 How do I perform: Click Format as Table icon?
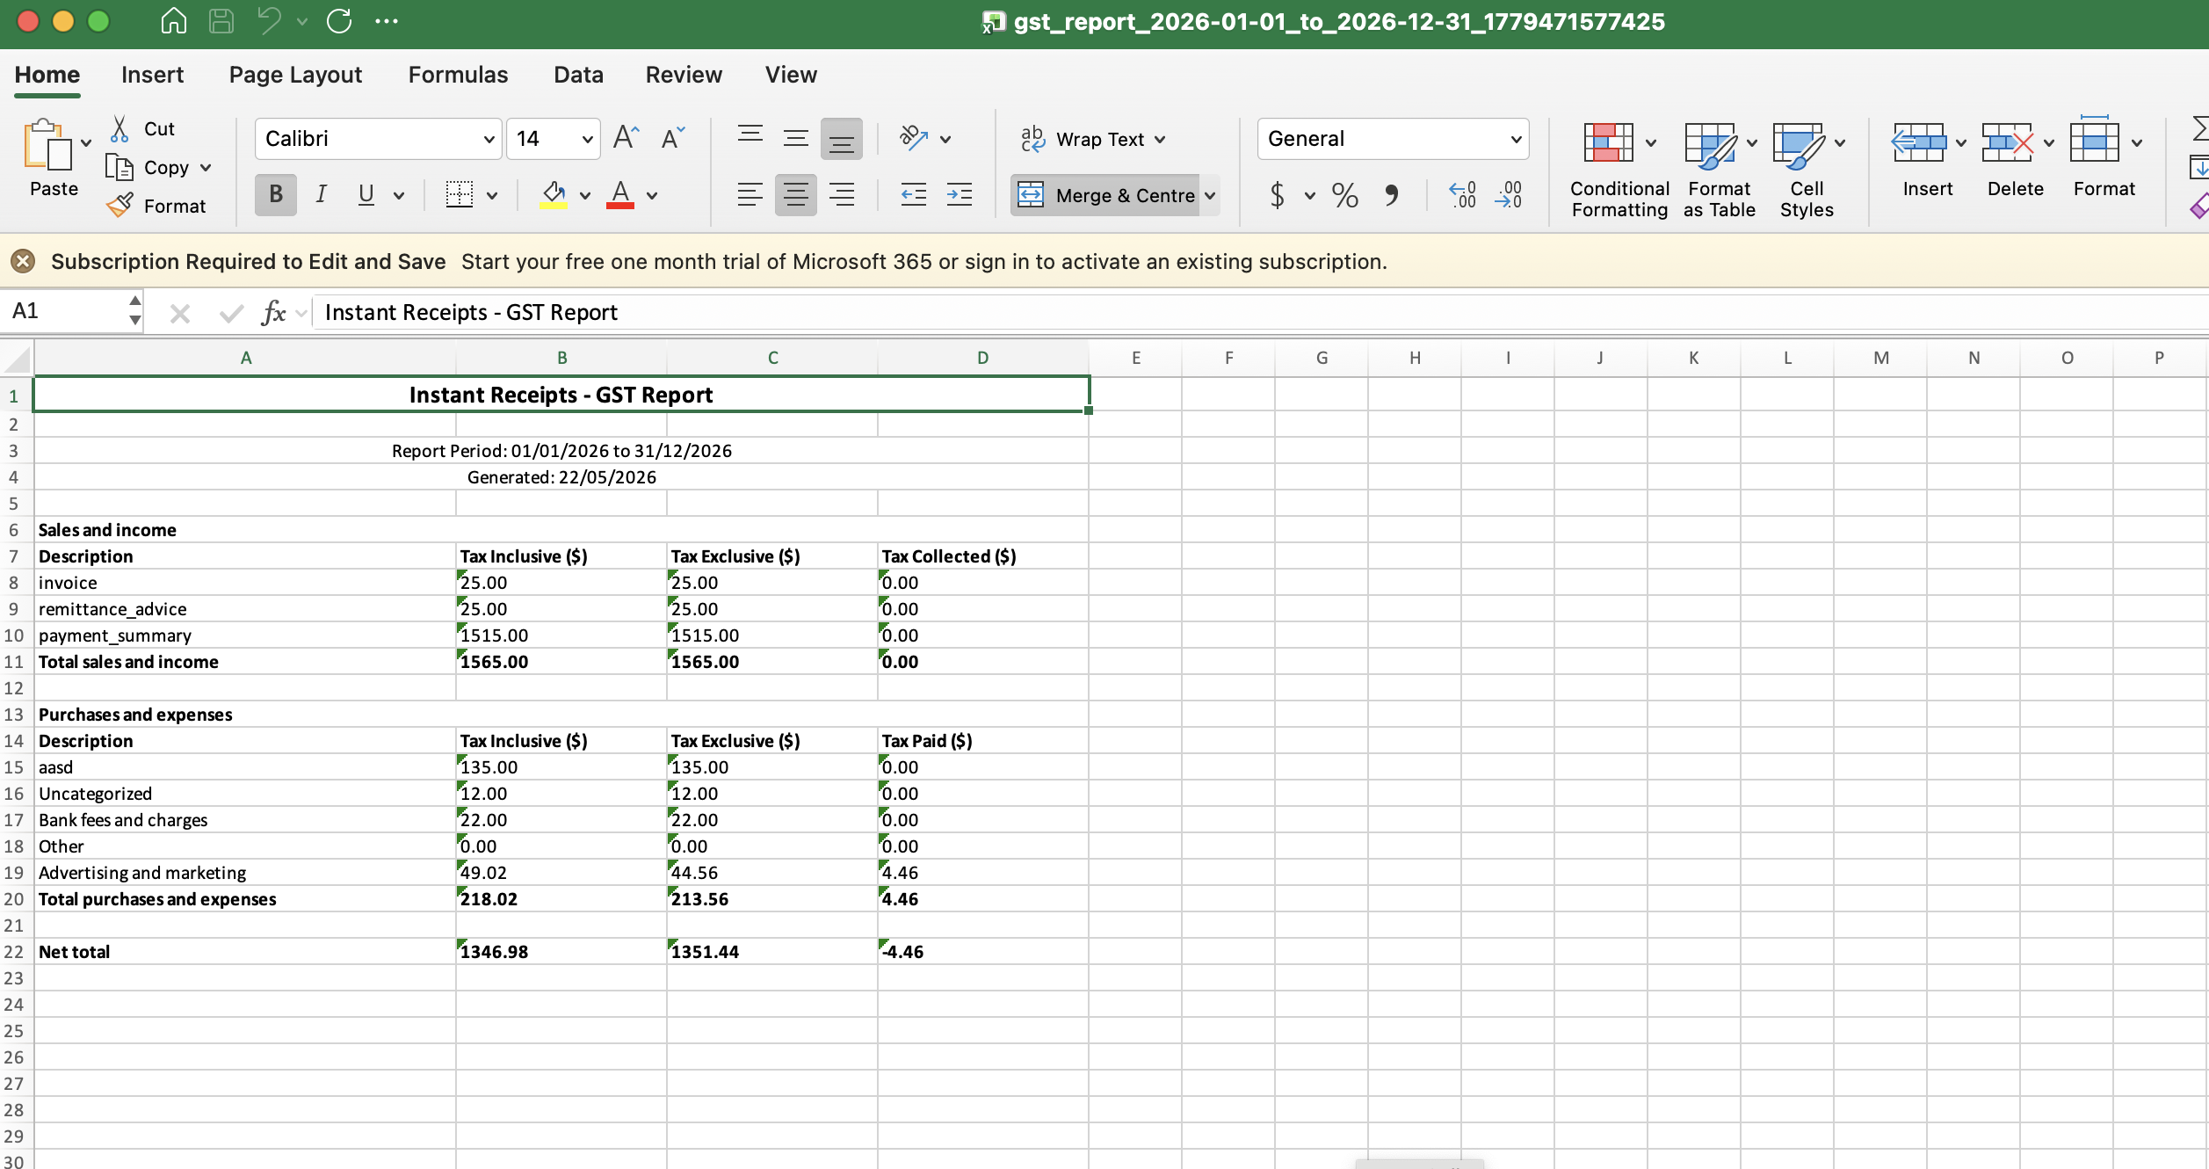click(x=1711, y=145)
